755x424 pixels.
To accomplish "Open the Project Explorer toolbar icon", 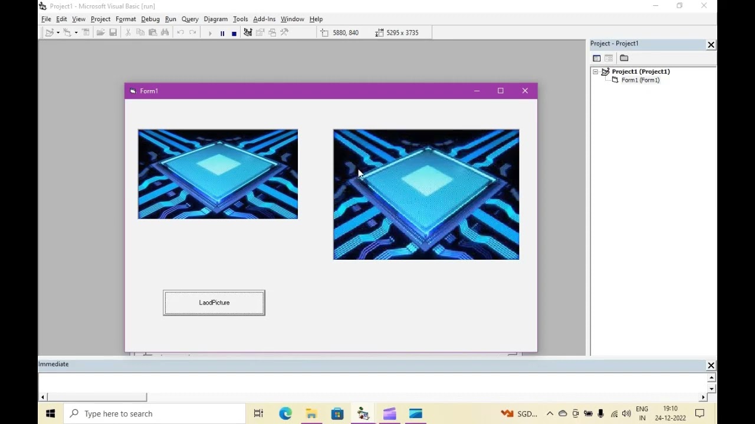I will [248, 33].
